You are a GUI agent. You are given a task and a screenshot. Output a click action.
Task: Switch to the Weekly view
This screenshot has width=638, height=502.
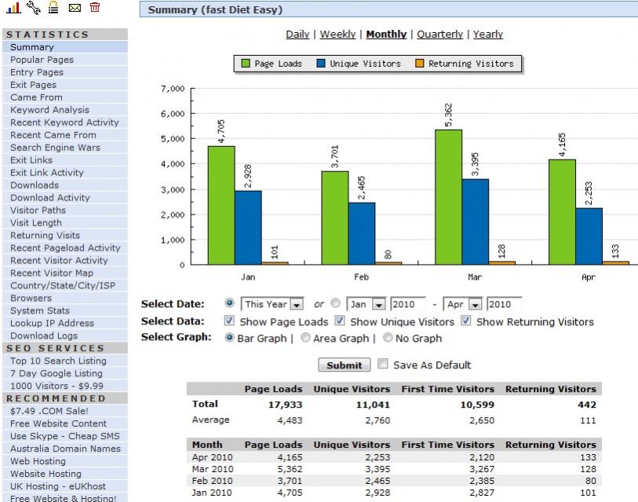[x=337, y=34]
